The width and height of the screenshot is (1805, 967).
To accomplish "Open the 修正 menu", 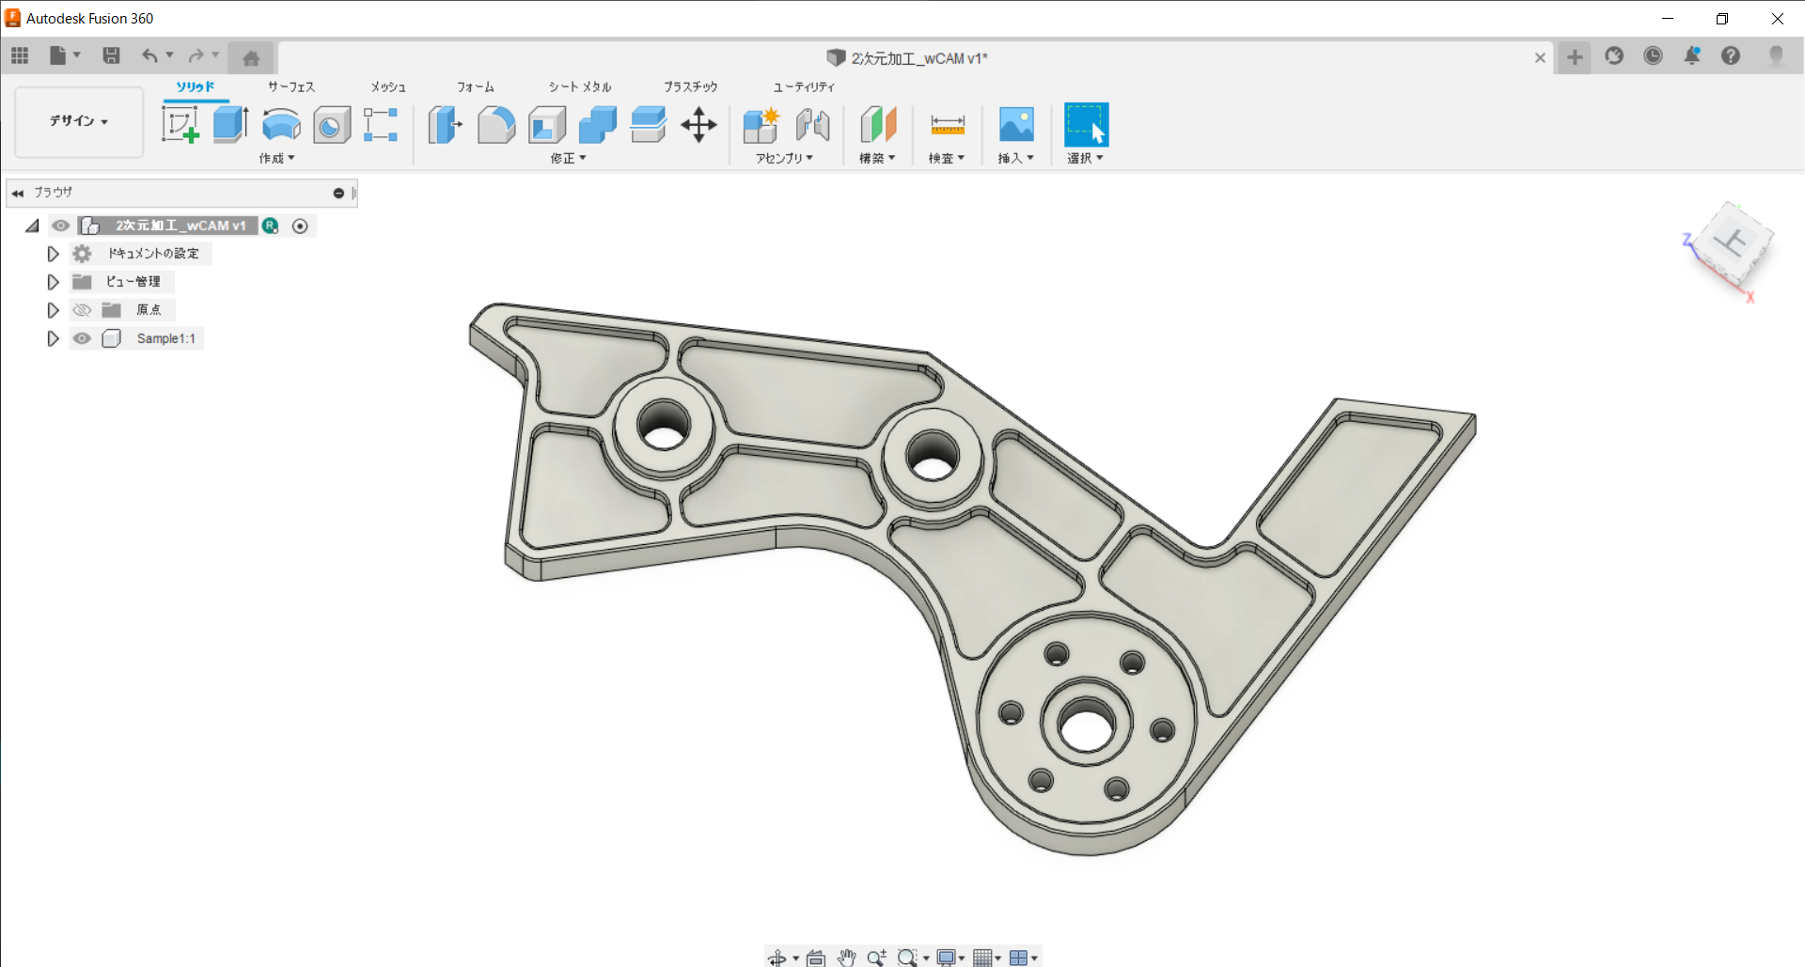I will 568,158.
